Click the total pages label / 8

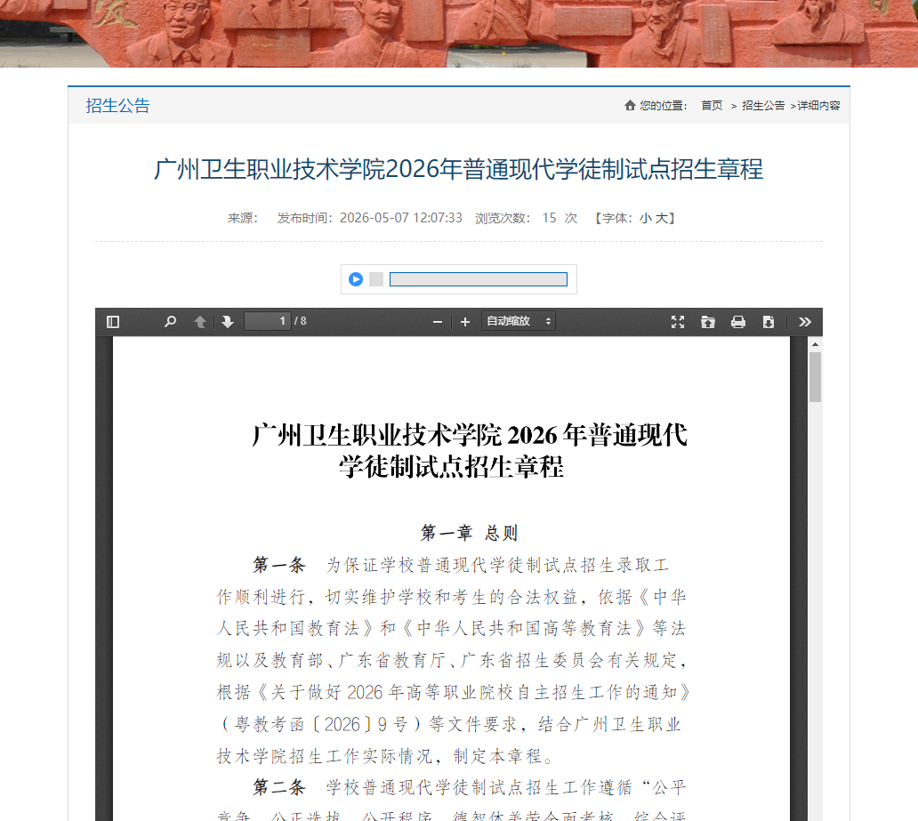[x=301, y=321]
